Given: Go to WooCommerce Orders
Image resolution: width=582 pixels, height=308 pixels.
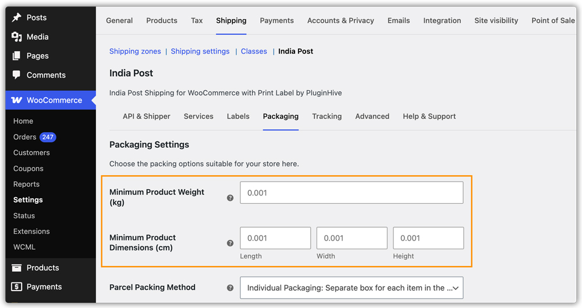Looking at the screenshot, I should click(x=25, y=137).
